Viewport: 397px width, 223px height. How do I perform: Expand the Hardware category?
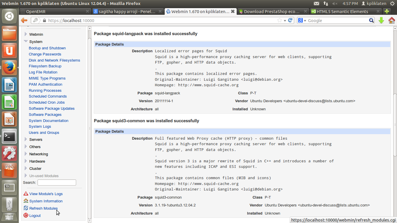click(x=26, y=161)
